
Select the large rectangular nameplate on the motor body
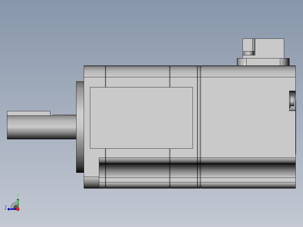pos(141,118)
